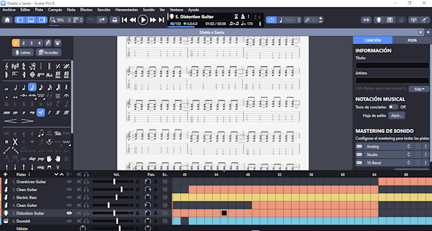Apply the crescendo hairpin
Screen dimensions: 432x231
point(10,121)
